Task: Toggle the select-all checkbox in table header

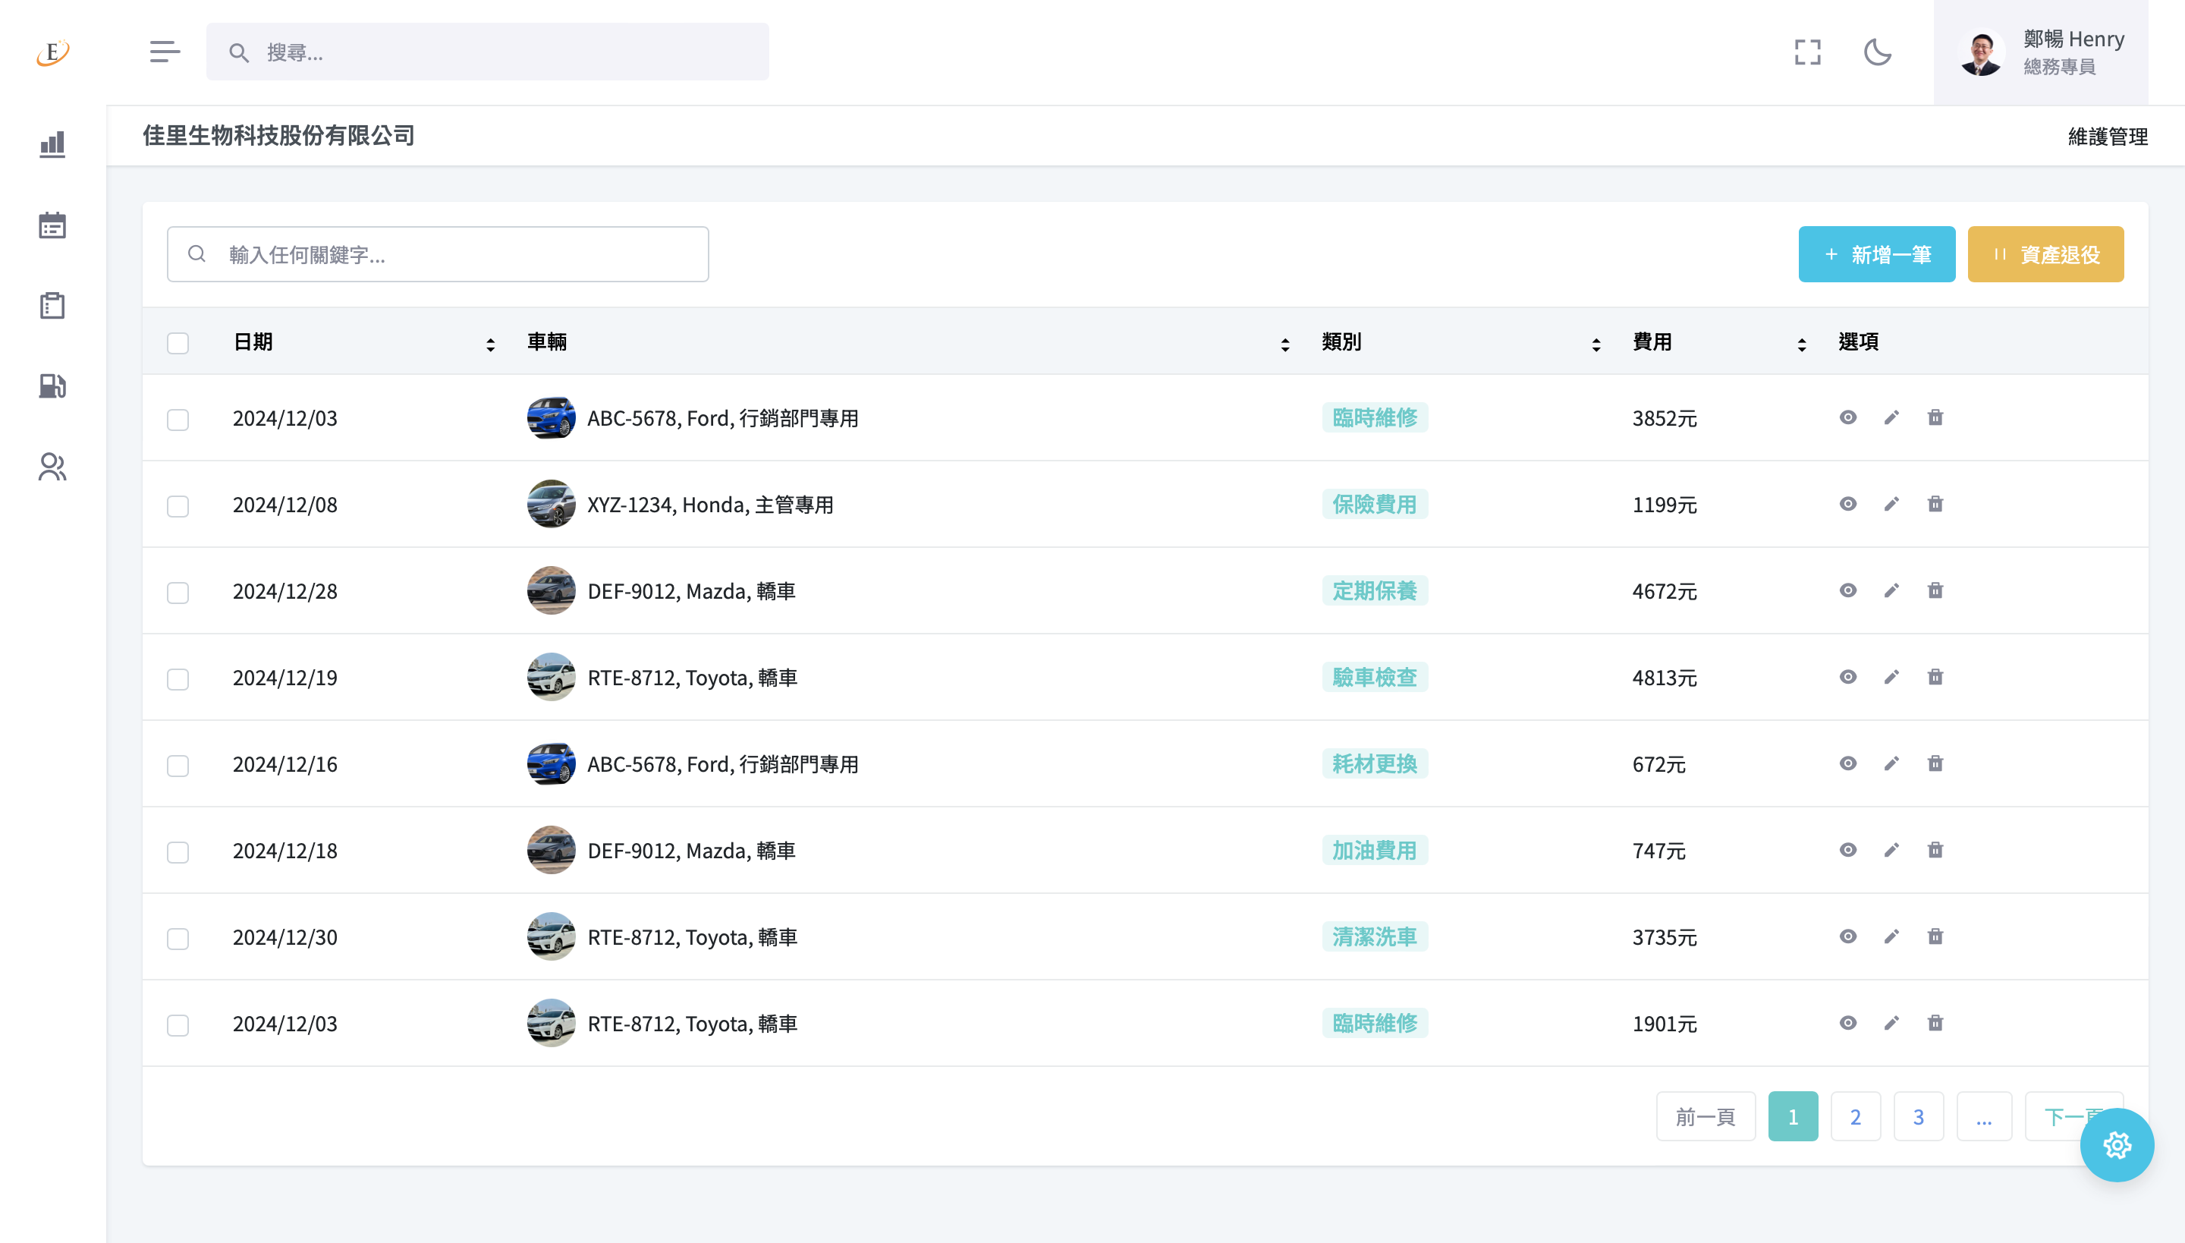Action: pos(178,343)
